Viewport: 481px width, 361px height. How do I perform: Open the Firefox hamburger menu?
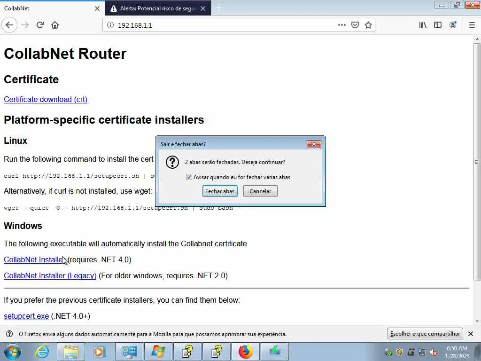click(x=472, y=25)
